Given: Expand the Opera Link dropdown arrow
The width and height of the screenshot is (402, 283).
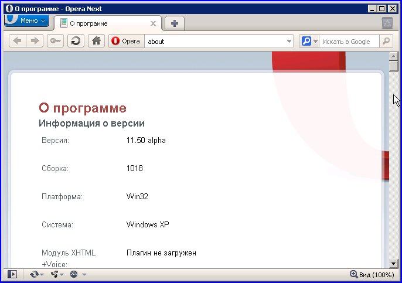Looking at the screenshot, I should click(x=42, y=275).
